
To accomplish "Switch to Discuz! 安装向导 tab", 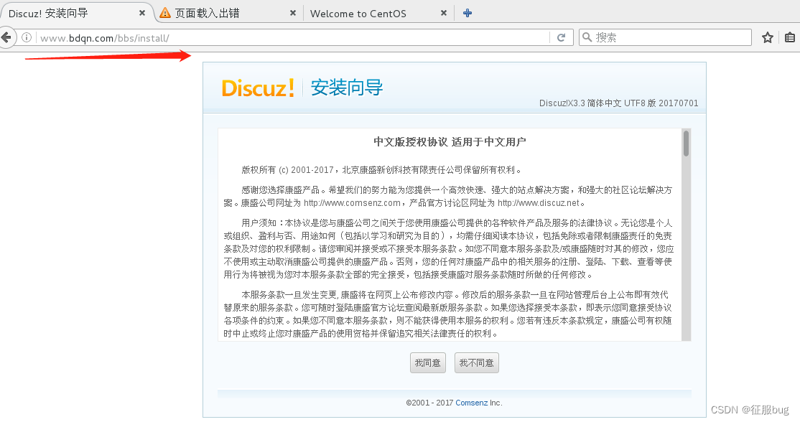I will point(77,13).
